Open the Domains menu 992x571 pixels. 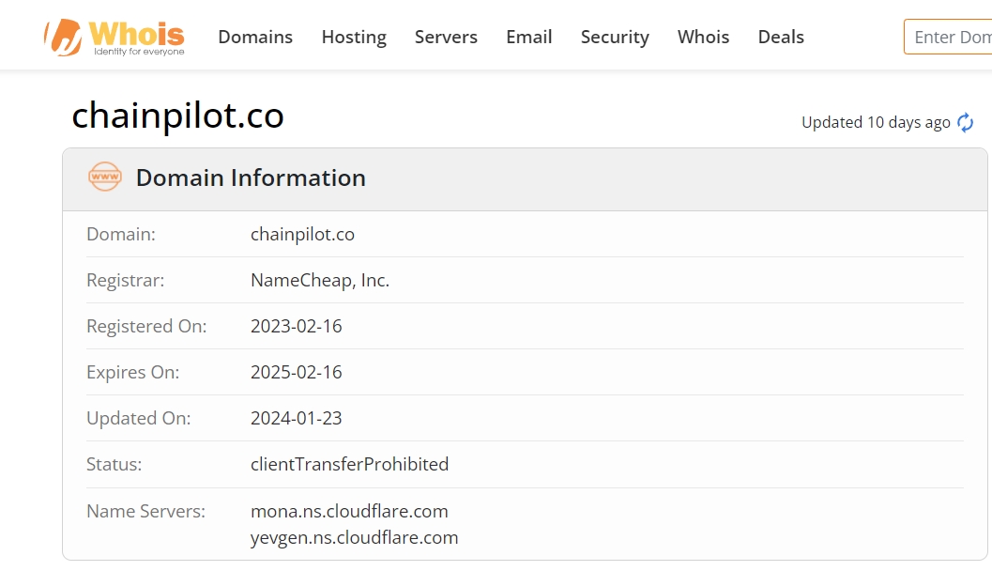point(255,37)
